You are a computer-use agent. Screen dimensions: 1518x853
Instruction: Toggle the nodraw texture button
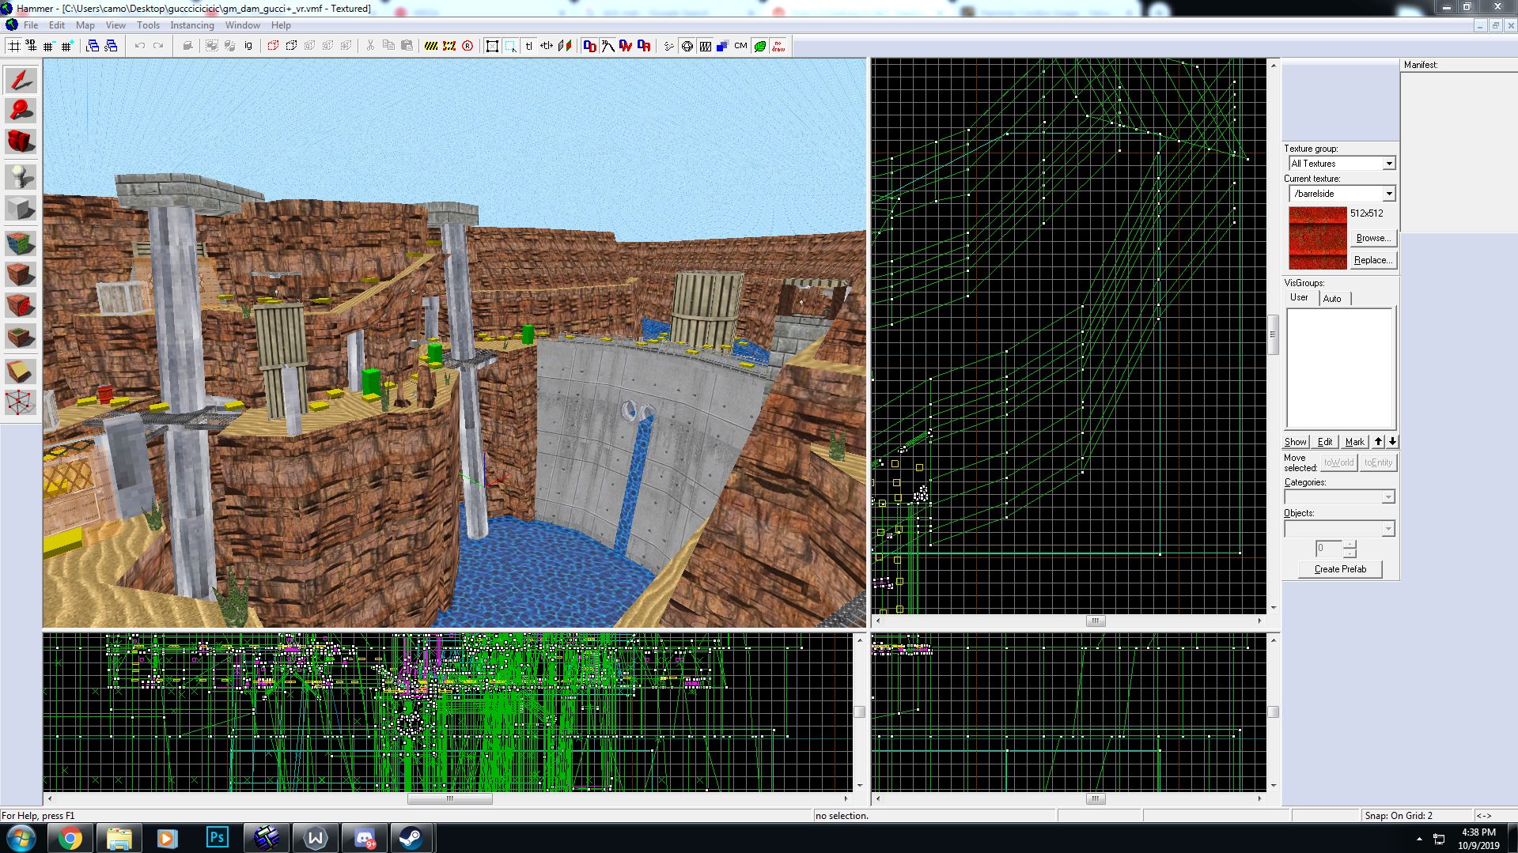[x=778, y=46]
